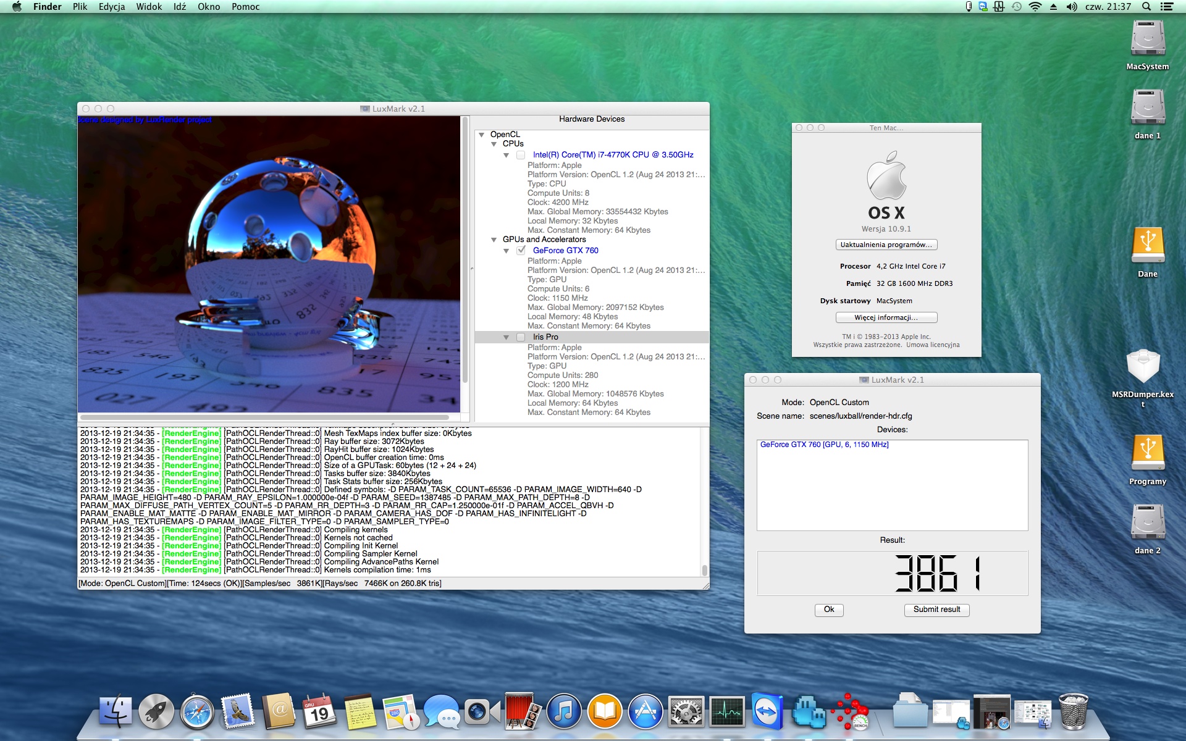Open 'Umowa licencyjna' link

coord(933,345)
